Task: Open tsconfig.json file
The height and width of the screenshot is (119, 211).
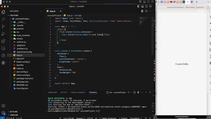Action: [22, 88]
